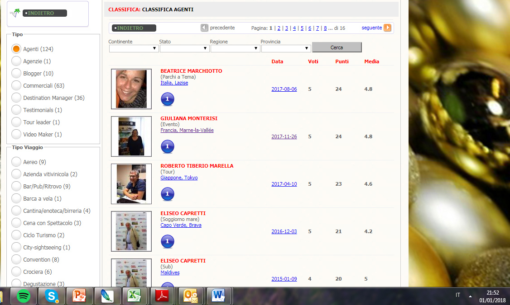Select the Barca a vela (1) trip type
Screen dimensions: 510x305
click(x=16, y=198)
